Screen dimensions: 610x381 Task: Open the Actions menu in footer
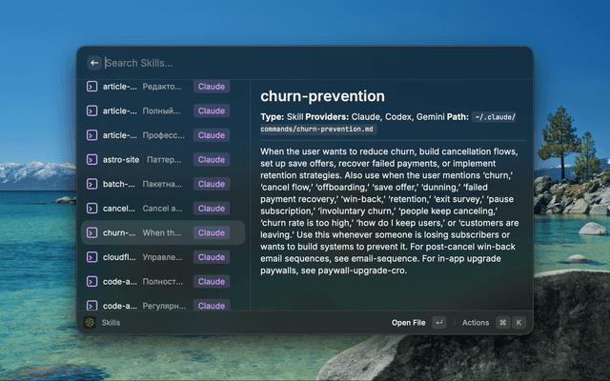pyautogui.click(x=476, y=323)
